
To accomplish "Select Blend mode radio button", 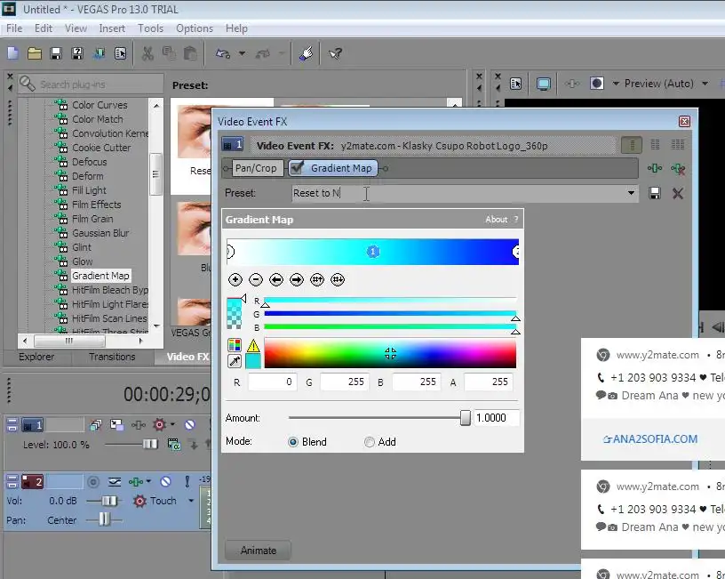I will point(292,442).
